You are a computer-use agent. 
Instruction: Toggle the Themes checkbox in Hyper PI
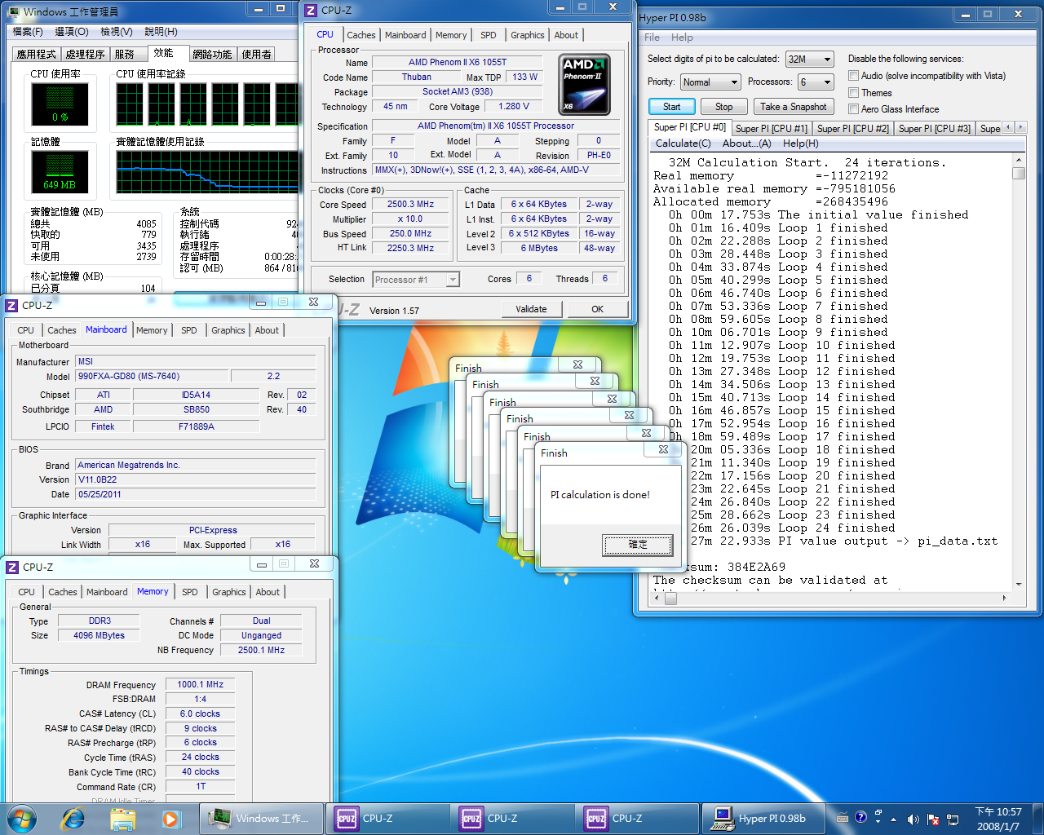click(x=853, y=93)
